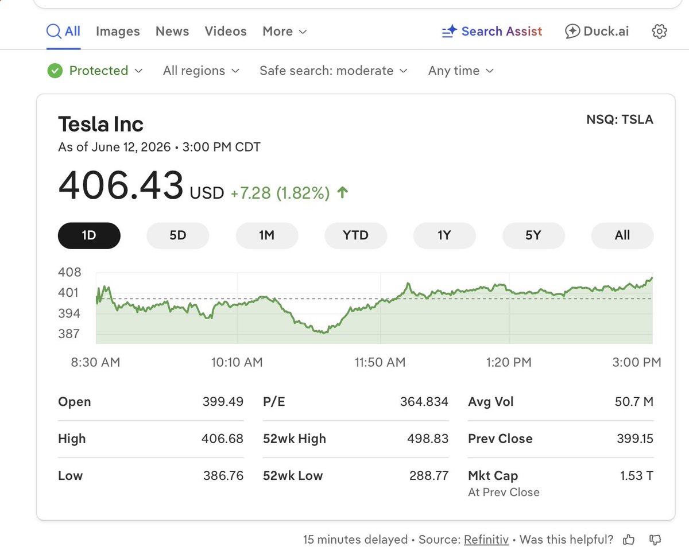The image size is (689, 554).
Task: Click the Was this helpful? text
Action: pos(567,540)
